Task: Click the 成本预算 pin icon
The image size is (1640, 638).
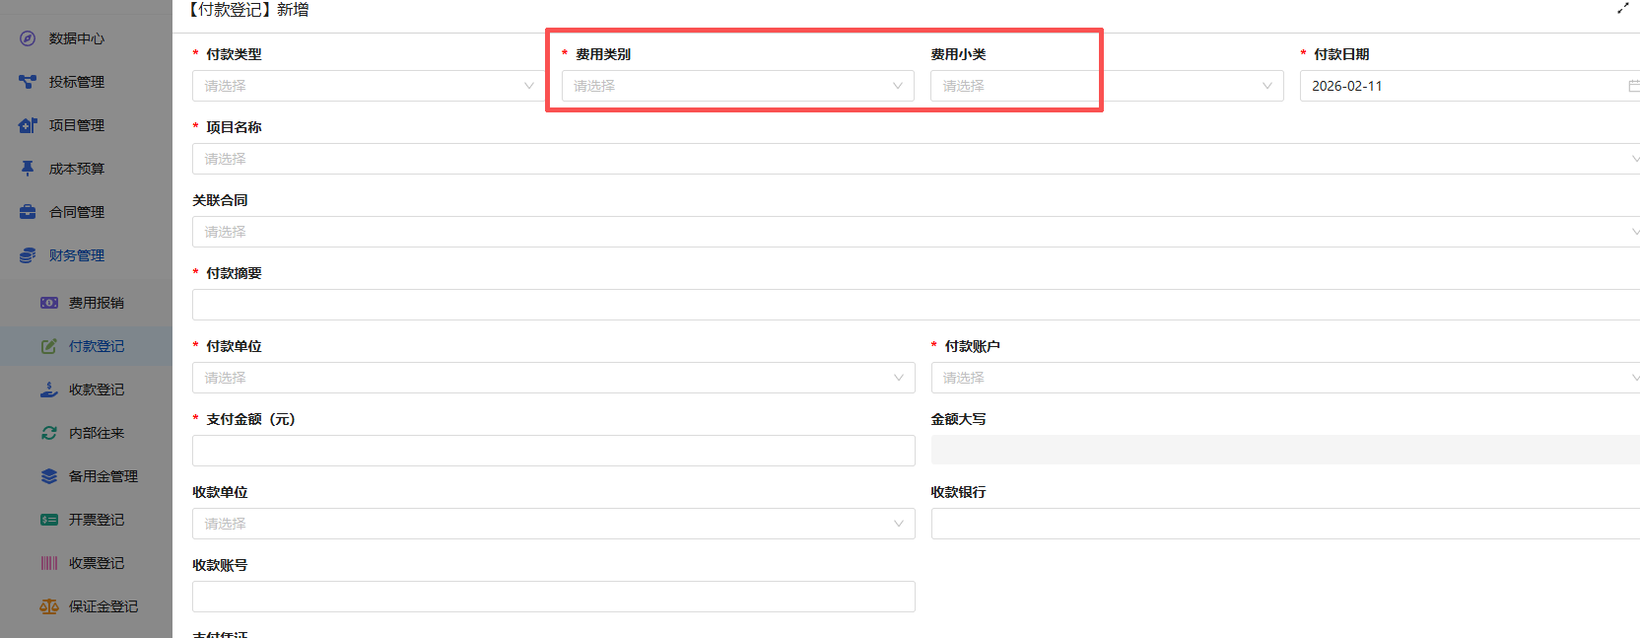Action: coord(28,169)
